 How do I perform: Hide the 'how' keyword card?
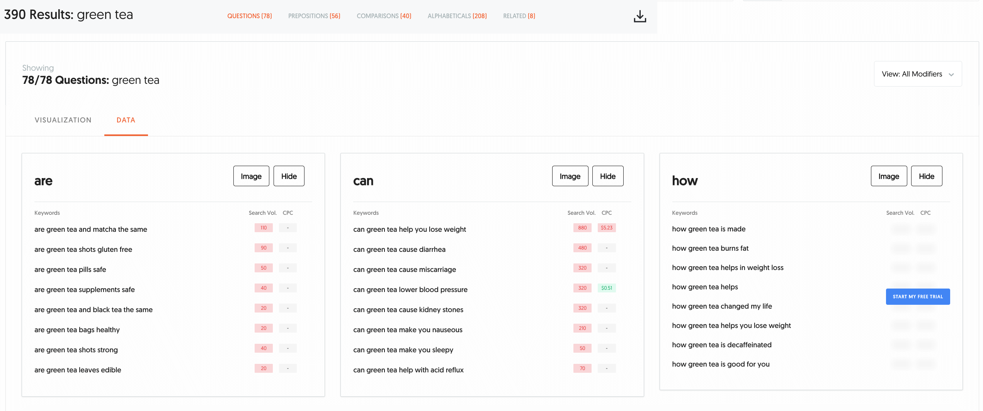(927, 176)
